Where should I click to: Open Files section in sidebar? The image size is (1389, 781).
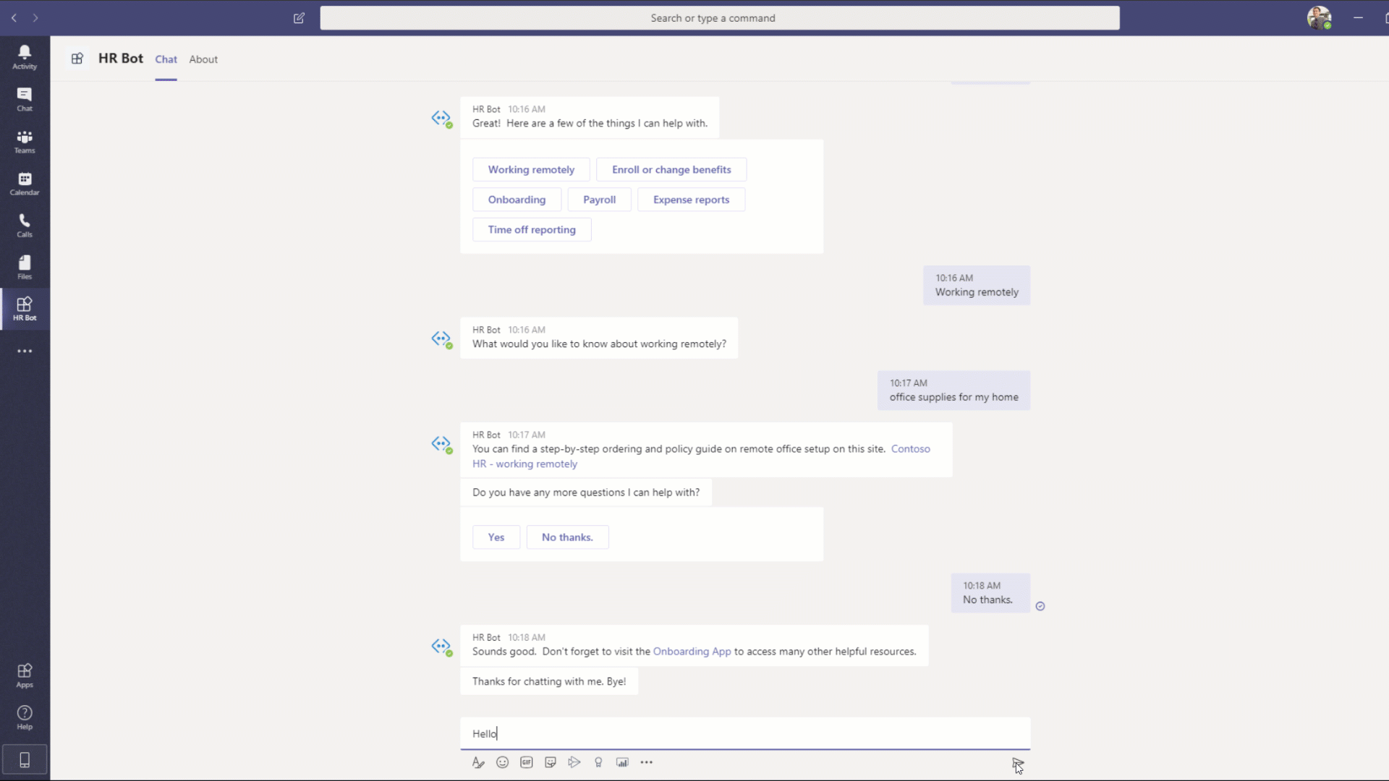coord(25,268)
